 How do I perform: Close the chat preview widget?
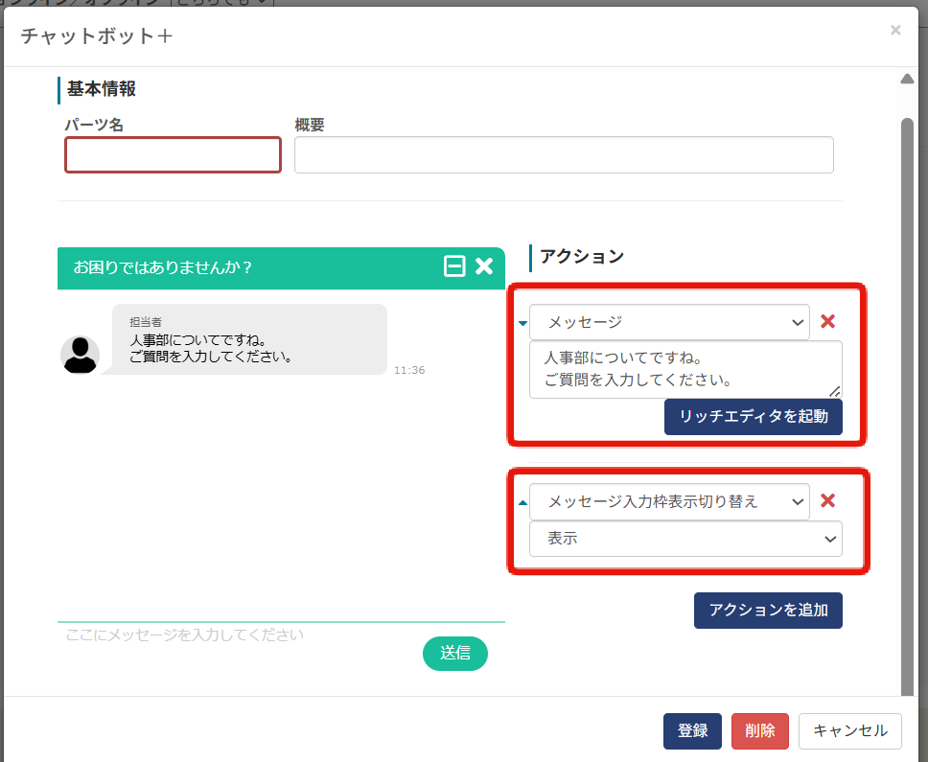coord(484,266)
